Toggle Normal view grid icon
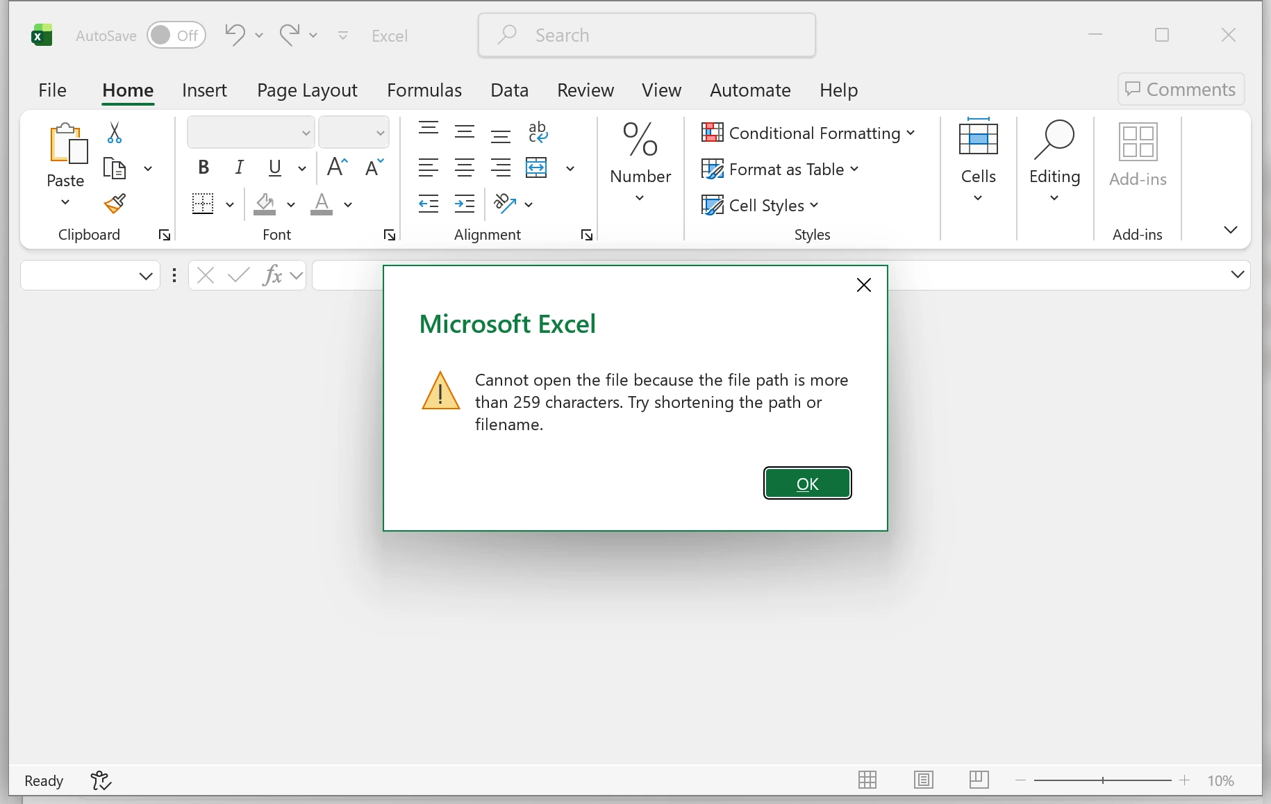The image size is (1271, 804). [x=867, y=780]
